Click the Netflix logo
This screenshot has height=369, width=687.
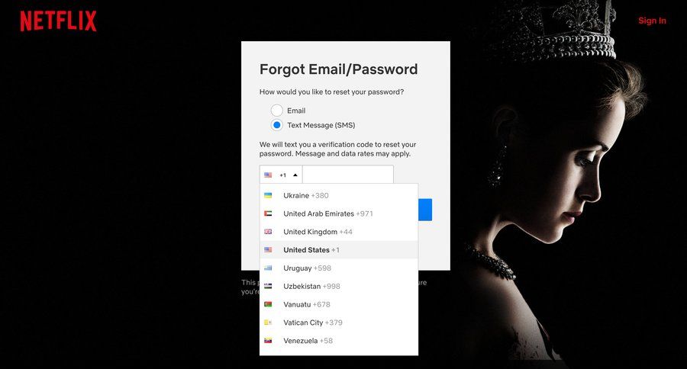pos(58,21)
